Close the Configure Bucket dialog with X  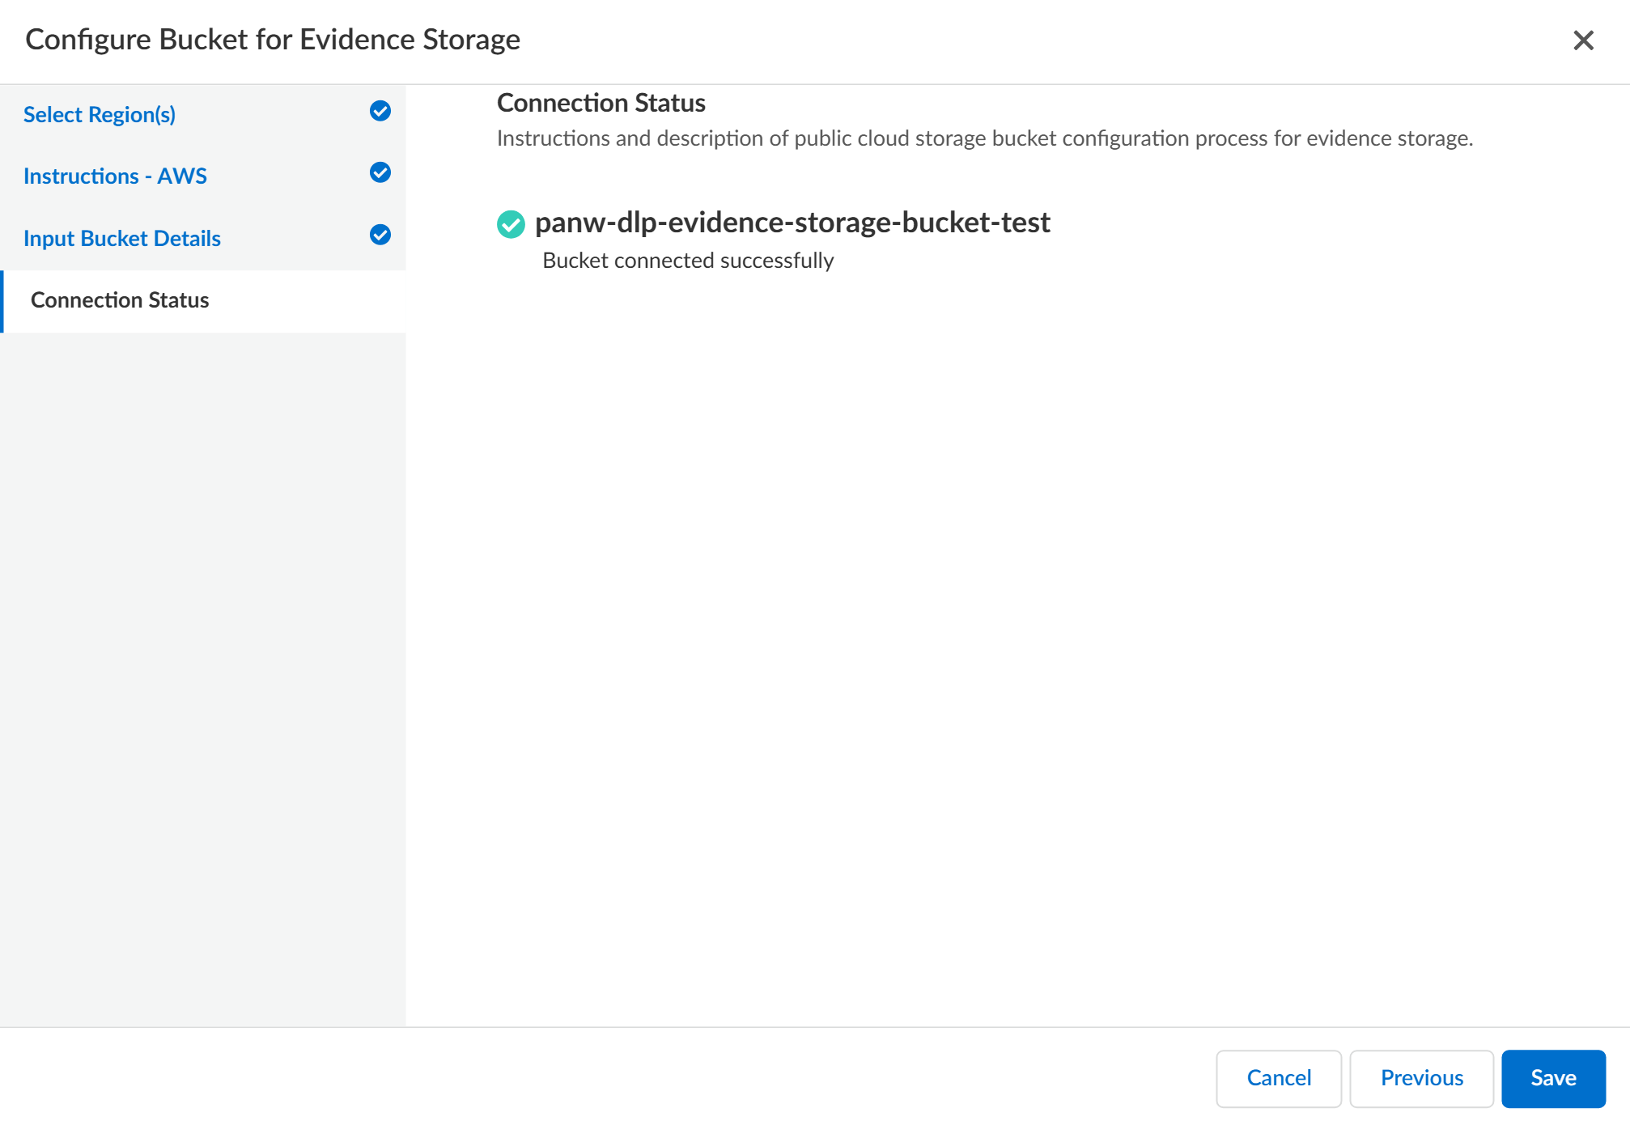tap(1583, 40)
